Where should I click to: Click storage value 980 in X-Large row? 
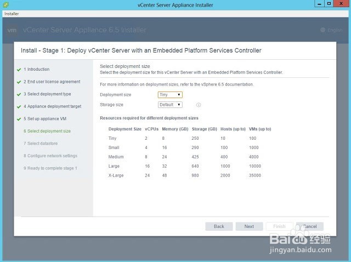click(195, 175)
